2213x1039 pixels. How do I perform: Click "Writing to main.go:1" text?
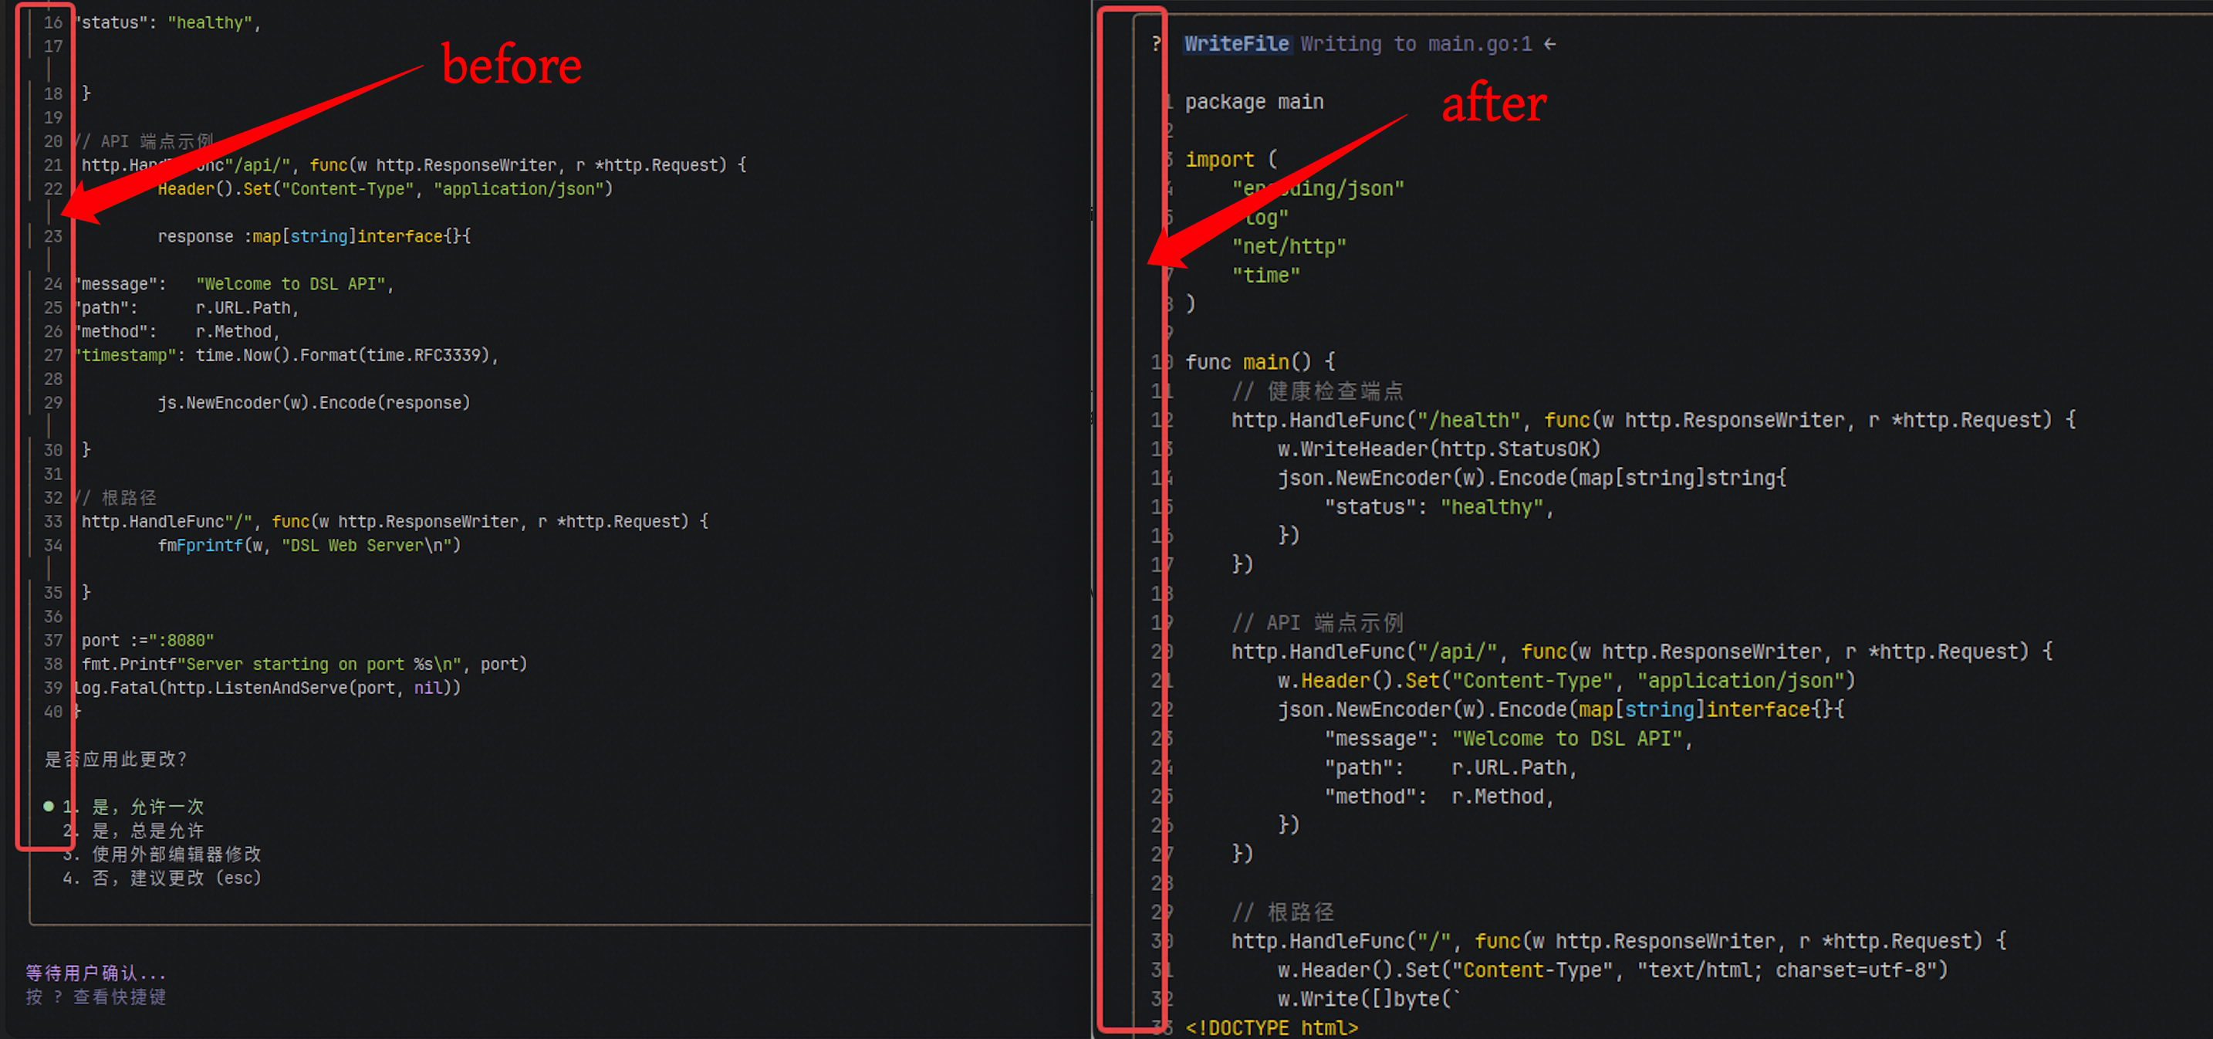1415,44
